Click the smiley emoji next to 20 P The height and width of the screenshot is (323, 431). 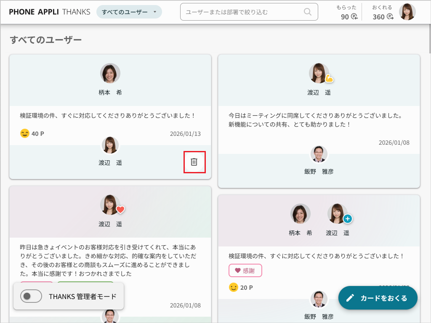pos(233,287)
